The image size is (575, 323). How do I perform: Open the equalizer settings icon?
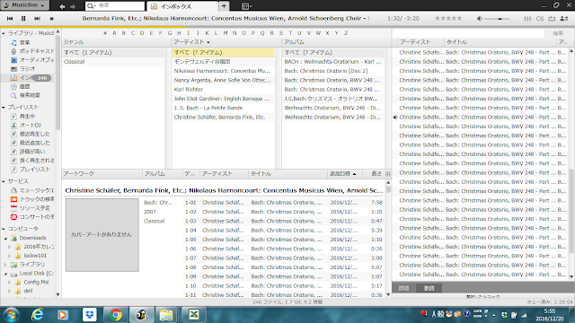(527, 18)
